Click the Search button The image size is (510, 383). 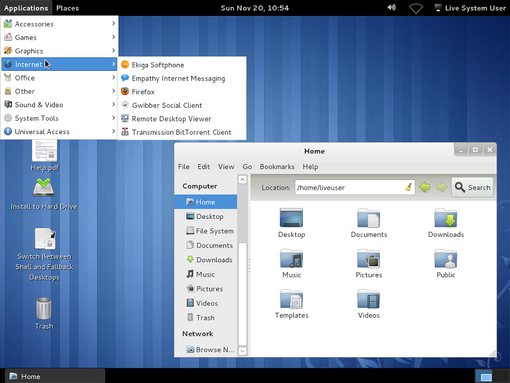pyautogui.click(x=472, y=187)
